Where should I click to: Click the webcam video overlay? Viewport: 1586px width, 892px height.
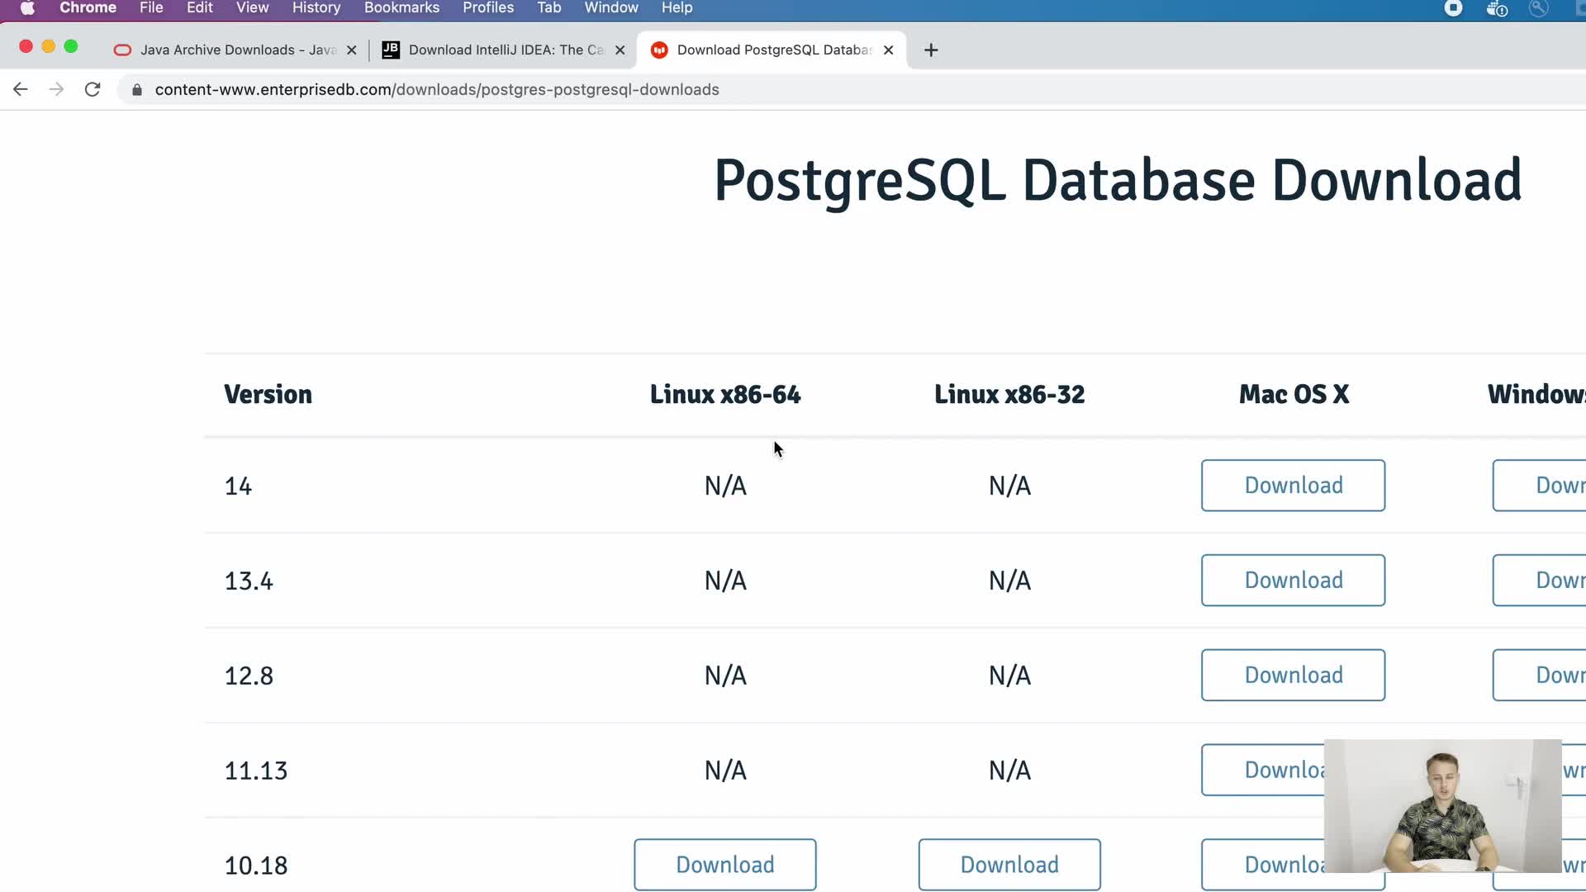coord(1442,806)
